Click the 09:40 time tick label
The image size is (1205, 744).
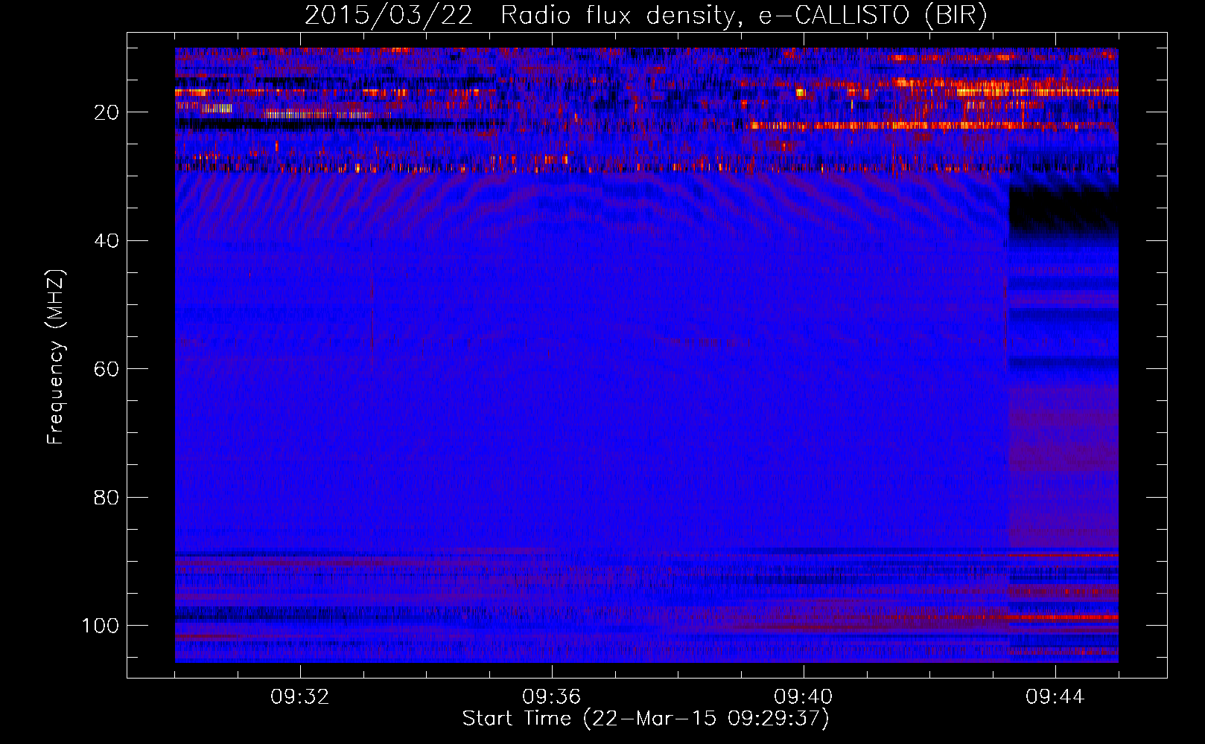tap(804, 697)
